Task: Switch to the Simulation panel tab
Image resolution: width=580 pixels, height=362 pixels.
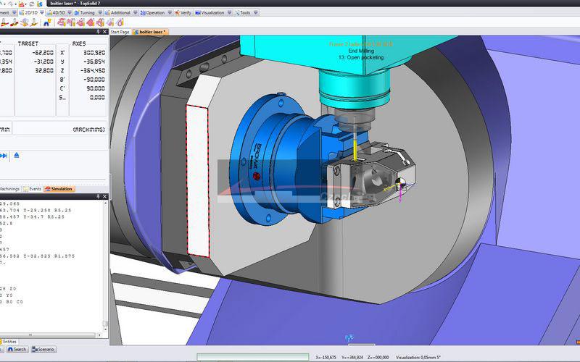Action: pos(61,188)
